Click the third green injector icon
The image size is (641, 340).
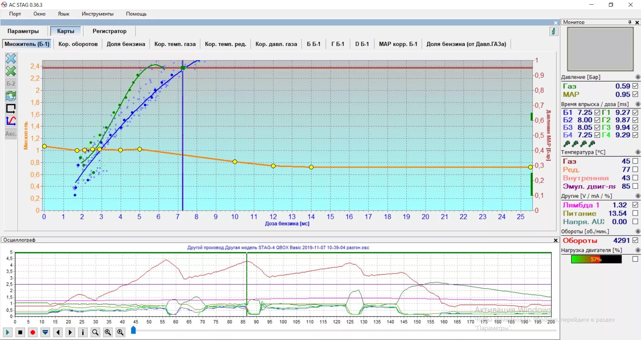tap(584, 144)
